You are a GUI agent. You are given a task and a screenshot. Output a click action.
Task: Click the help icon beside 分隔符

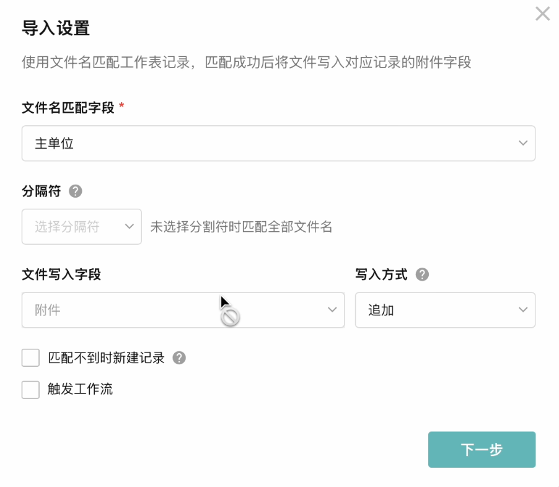point(76,191)
